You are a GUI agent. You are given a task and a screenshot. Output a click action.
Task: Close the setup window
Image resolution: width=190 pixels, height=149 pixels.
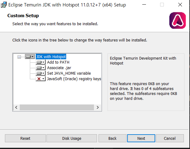180,5
